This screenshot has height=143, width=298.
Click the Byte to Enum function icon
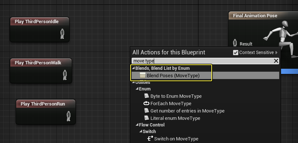146,96
